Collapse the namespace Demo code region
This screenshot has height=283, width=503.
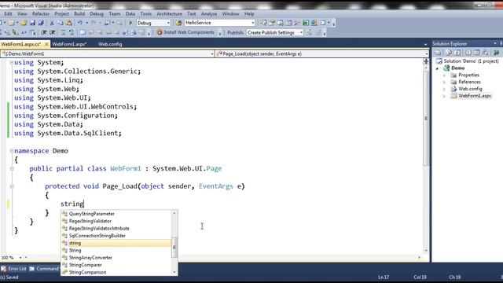point(12,151)
